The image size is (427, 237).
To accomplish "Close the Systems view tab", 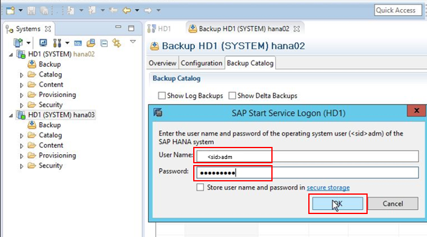I will (48, 29).
